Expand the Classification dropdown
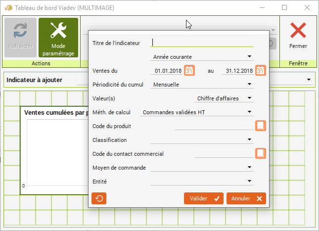Image resolution: width=319 pixels, height=231 pixels. 250,140
